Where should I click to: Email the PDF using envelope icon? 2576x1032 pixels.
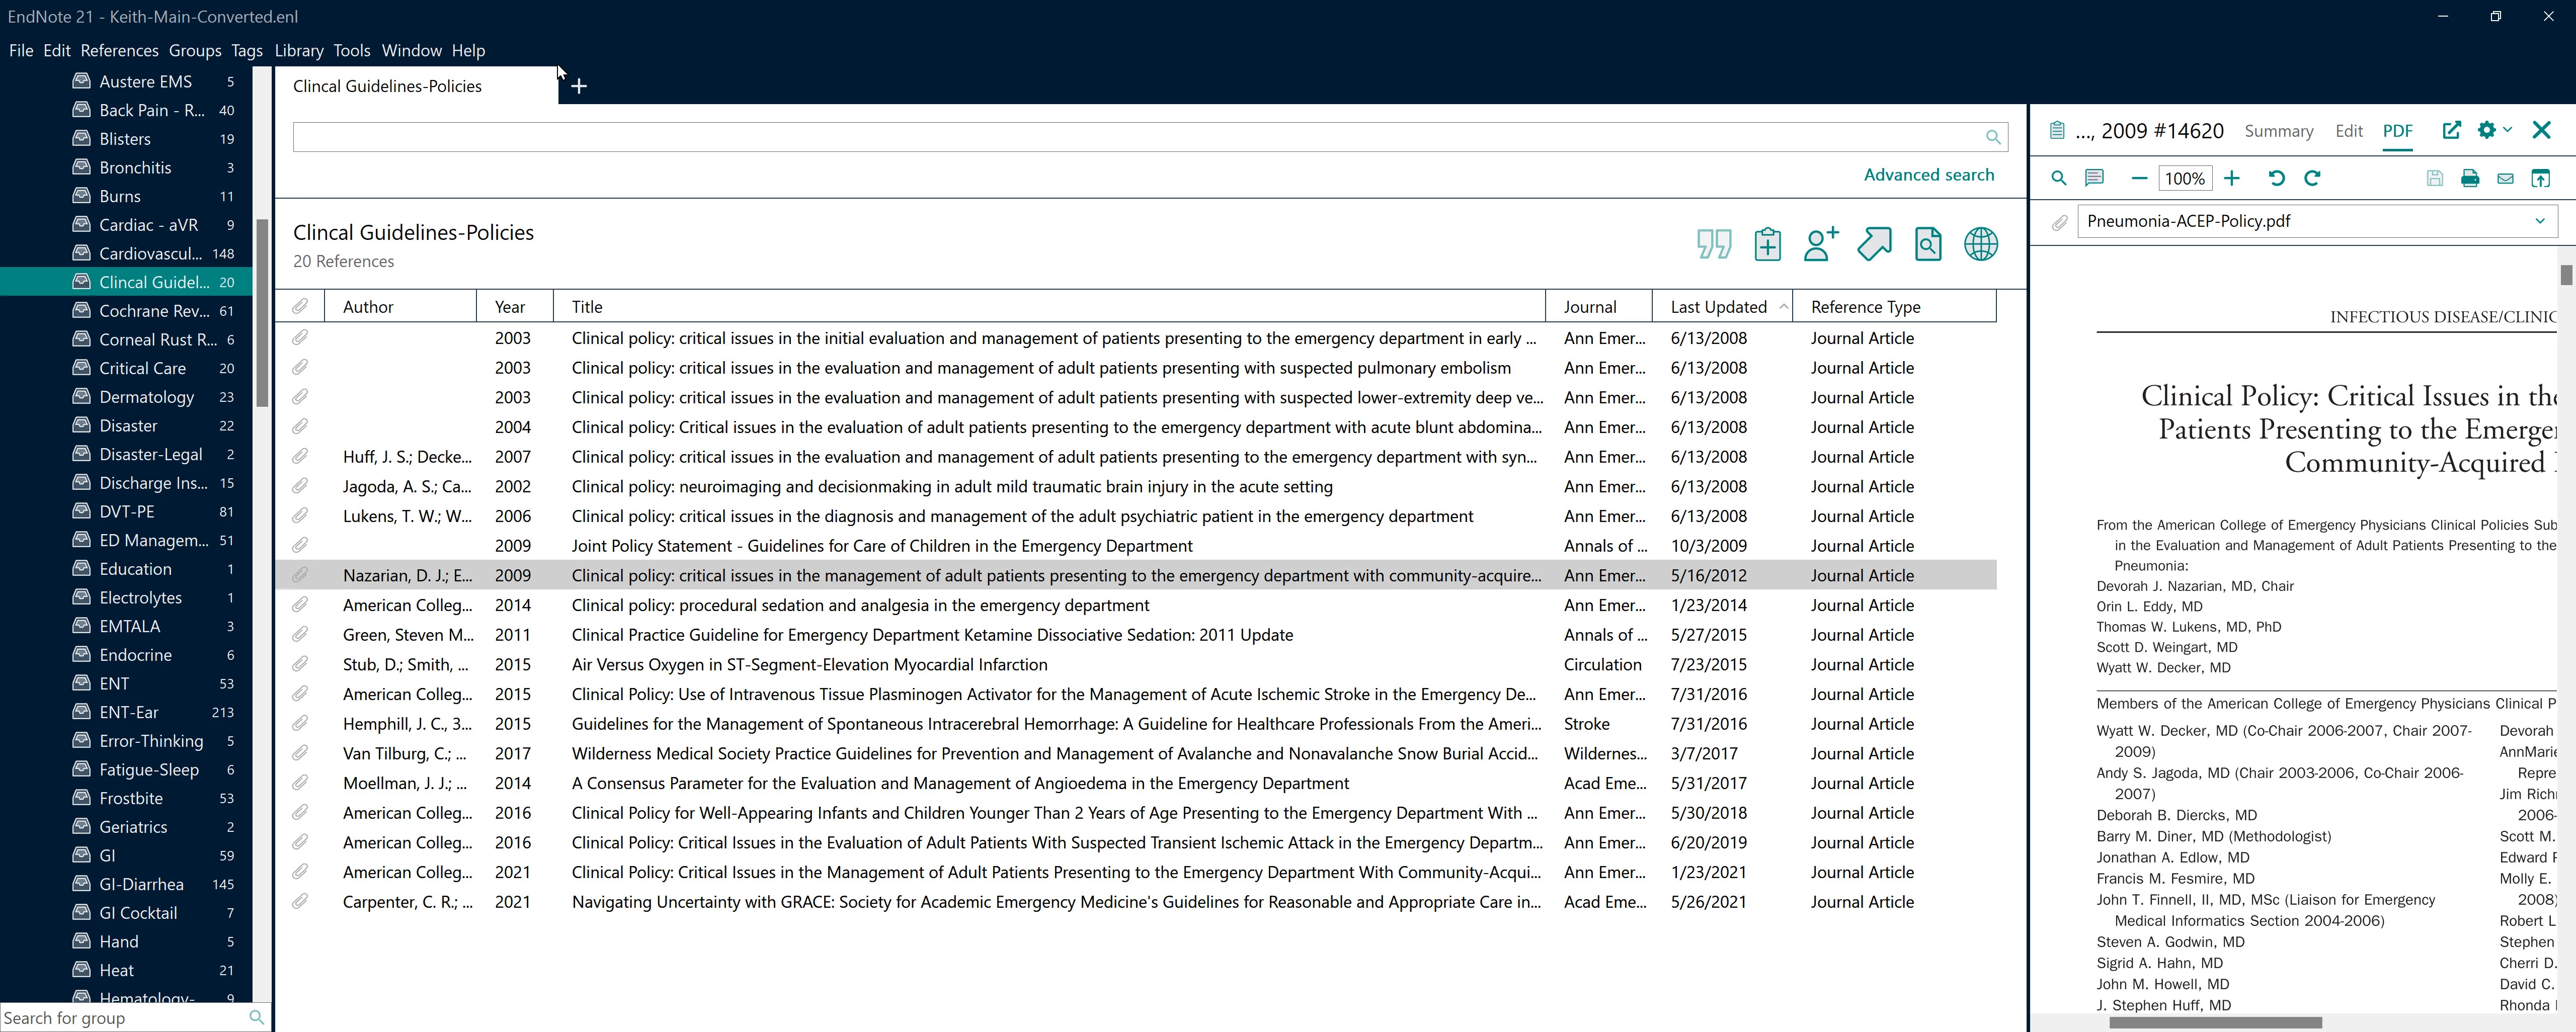(x=2505, y=178)
